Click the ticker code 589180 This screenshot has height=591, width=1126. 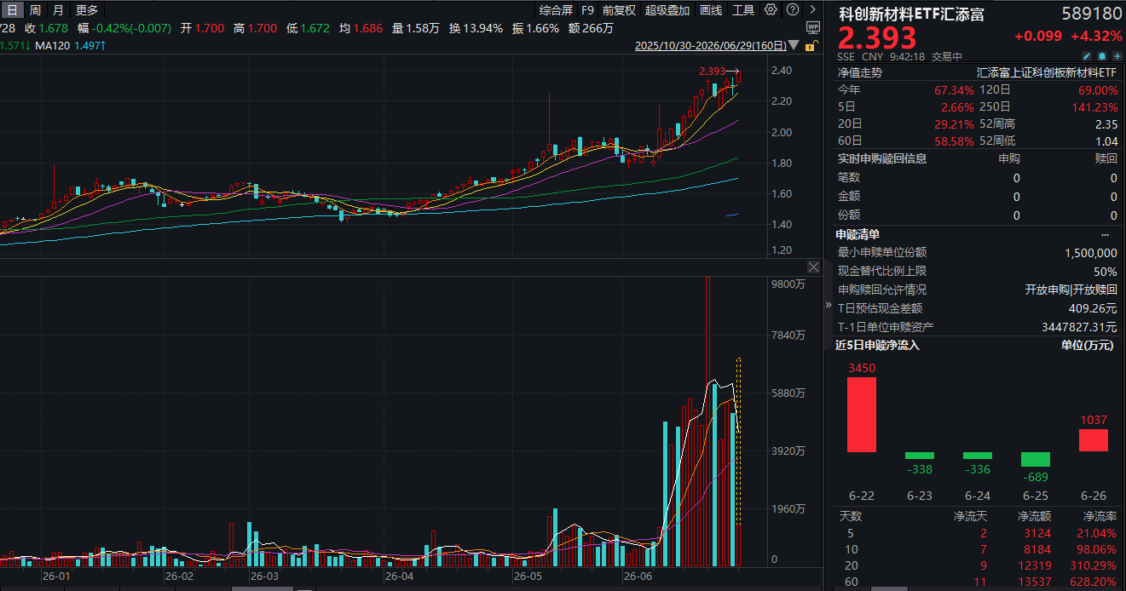click(x=1091, y=14)
